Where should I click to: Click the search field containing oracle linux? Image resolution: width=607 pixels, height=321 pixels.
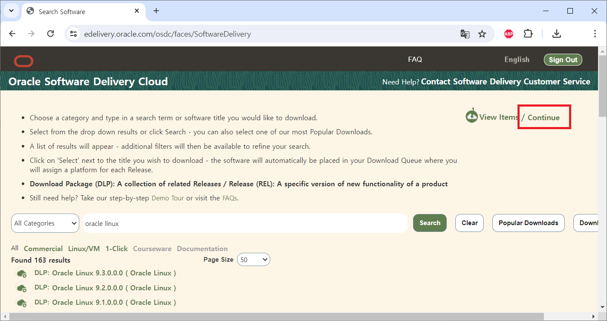click(245, 223)
